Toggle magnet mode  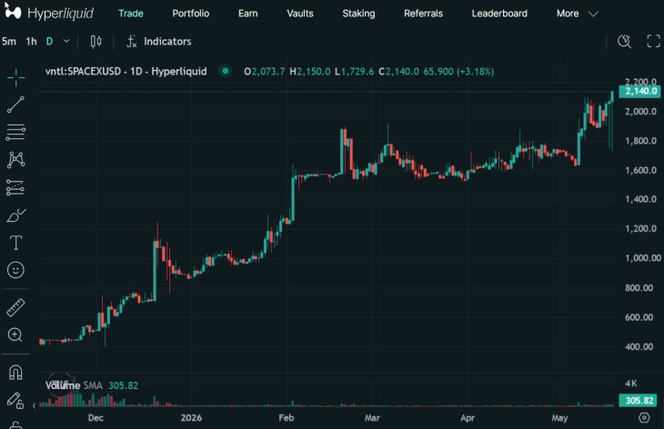point(15,373)
